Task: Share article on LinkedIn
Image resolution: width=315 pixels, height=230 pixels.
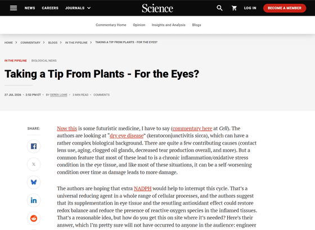Action: tap(34, 200)
